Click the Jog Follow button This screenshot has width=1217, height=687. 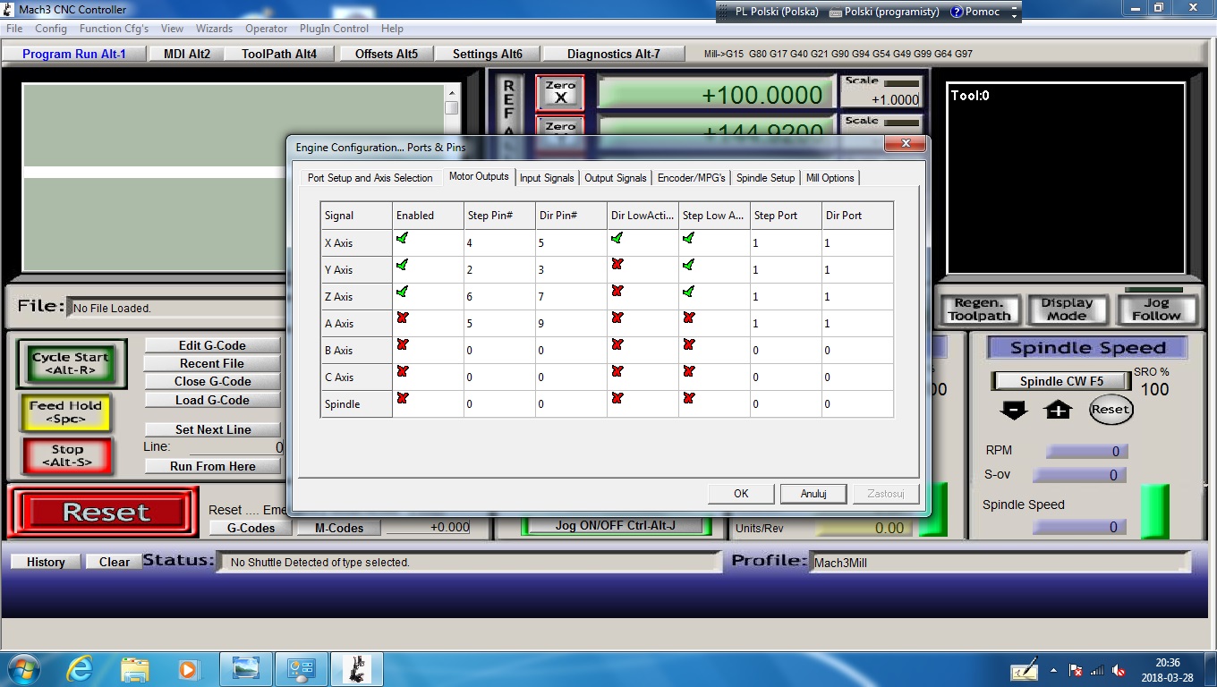click(x=1156, y=310)
